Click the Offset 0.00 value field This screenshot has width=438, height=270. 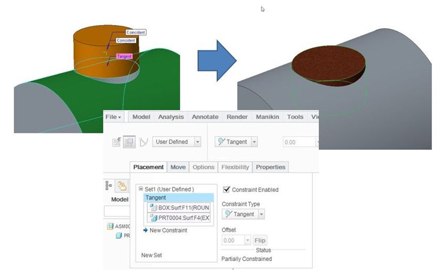click(x=233, y=241)
